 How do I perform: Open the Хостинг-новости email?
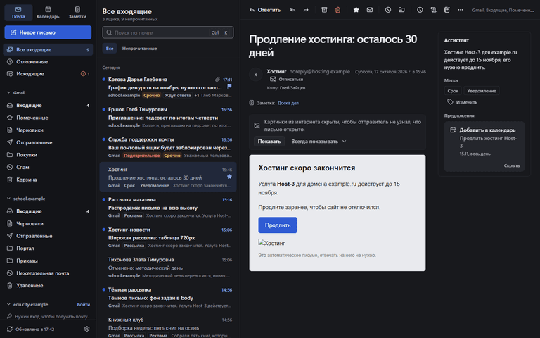[x=168, y=237]
